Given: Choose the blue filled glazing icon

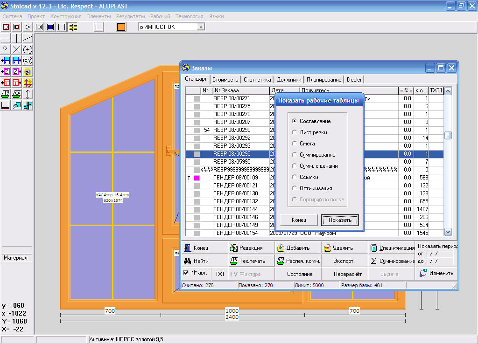Looking at the screenshot, I should click(50, 27).
